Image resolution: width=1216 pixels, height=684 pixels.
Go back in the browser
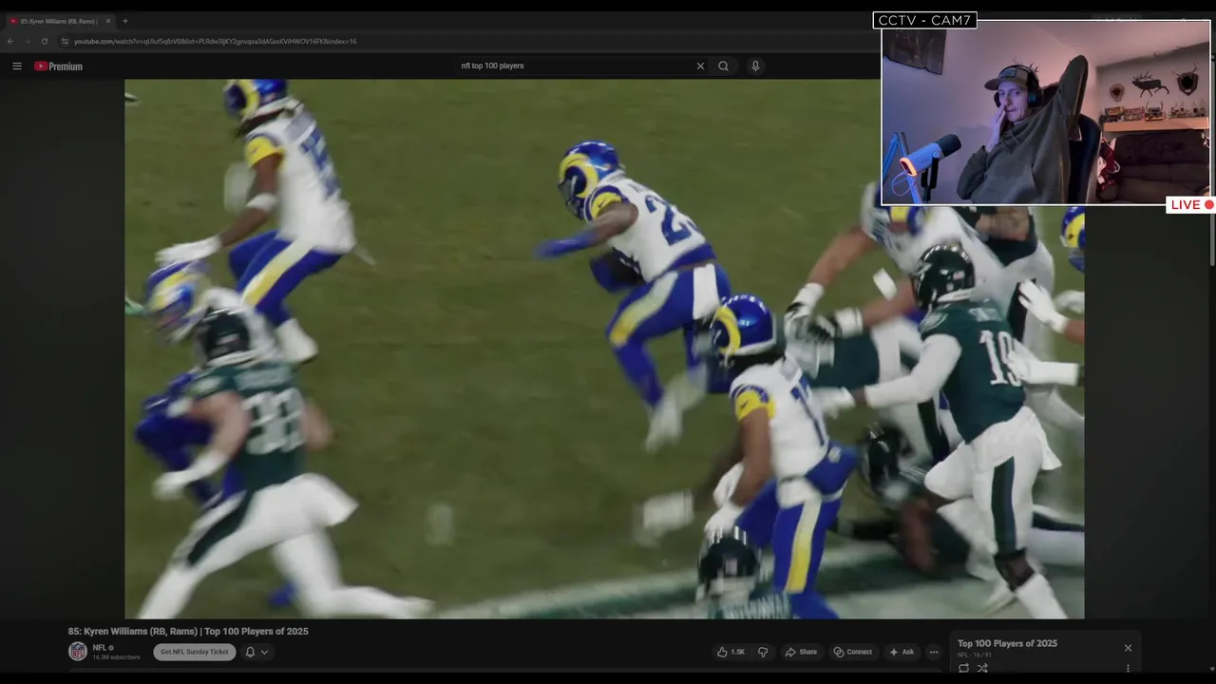[10, 42]
